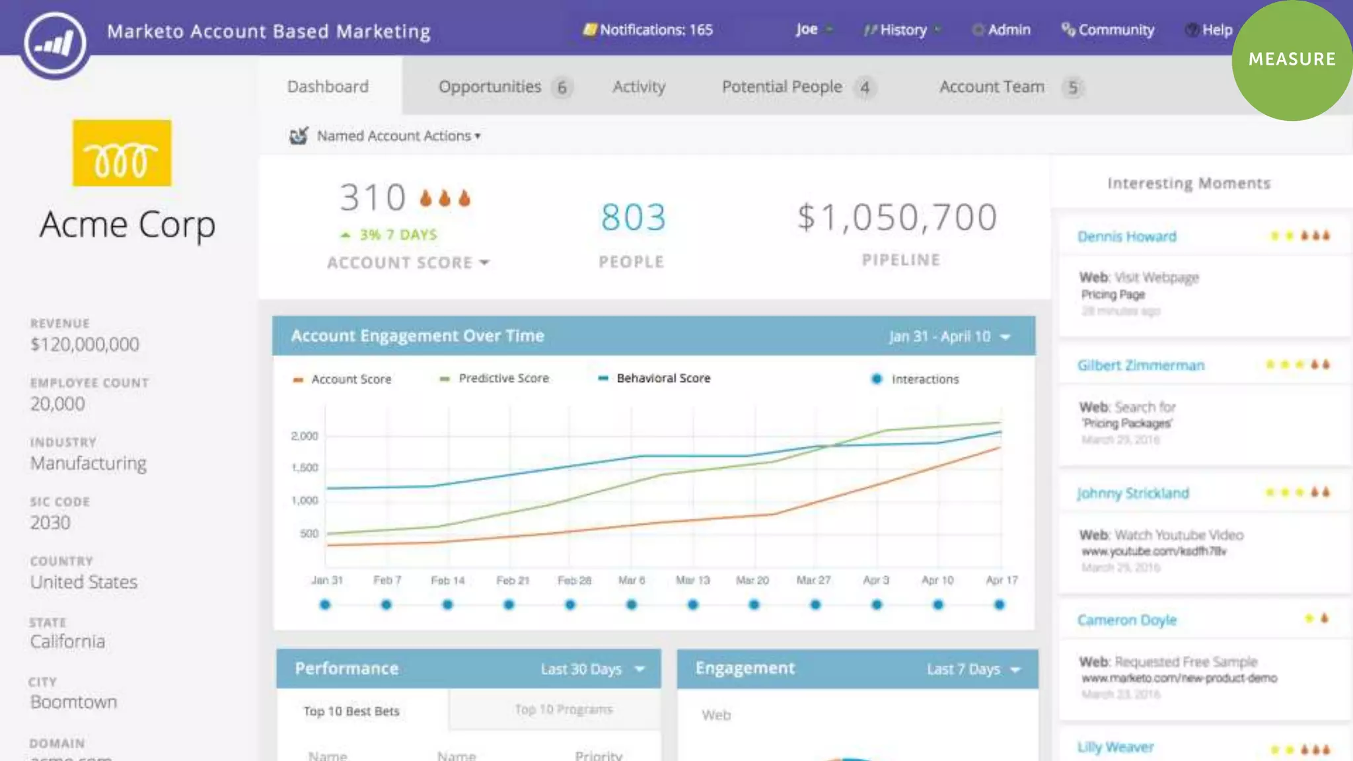Open Johnny Strickland's profile
1353x761 pixels.
point(1133,493)
